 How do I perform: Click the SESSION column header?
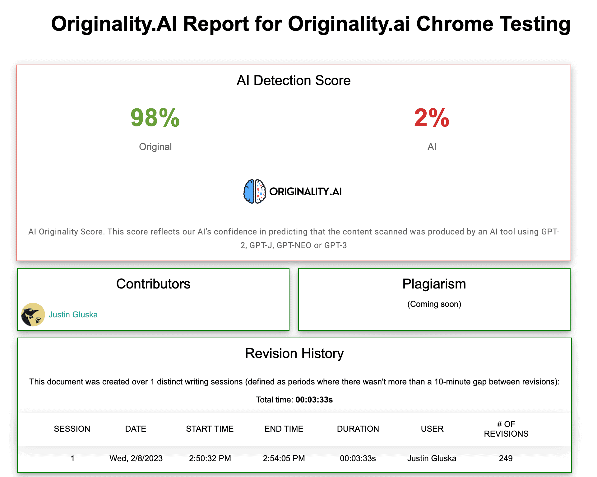(x=72, y=429)
